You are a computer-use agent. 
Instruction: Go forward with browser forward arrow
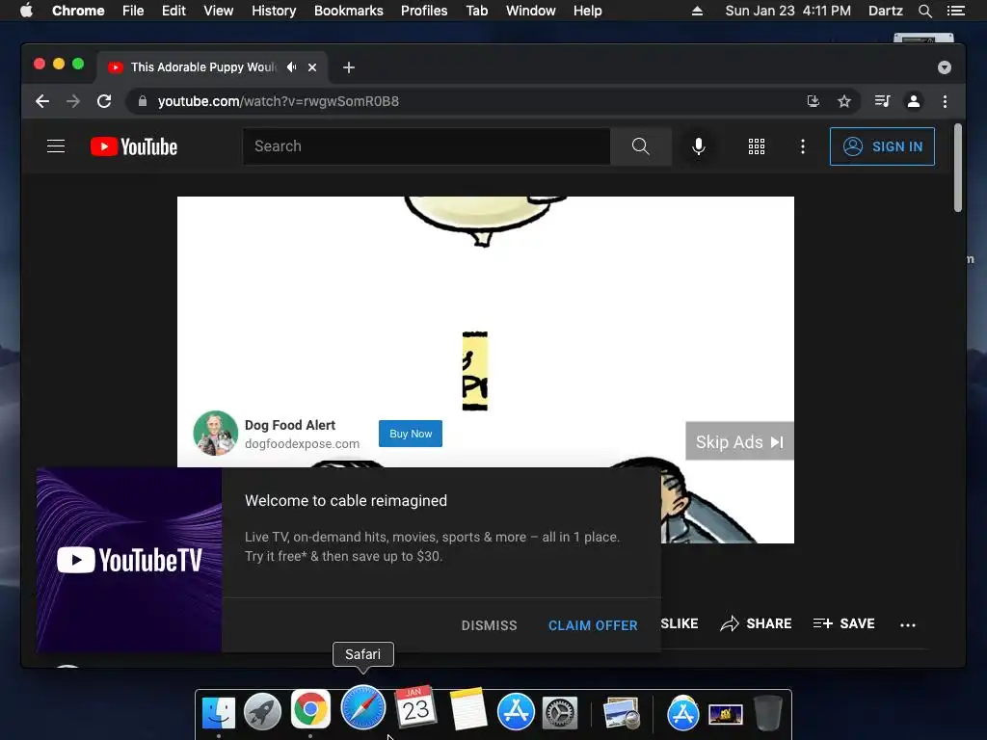[73, 101]
